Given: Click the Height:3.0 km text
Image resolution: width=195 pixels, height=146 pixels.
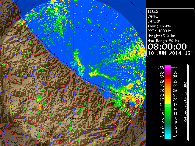Looking at the screenshot, I should 161,36.
